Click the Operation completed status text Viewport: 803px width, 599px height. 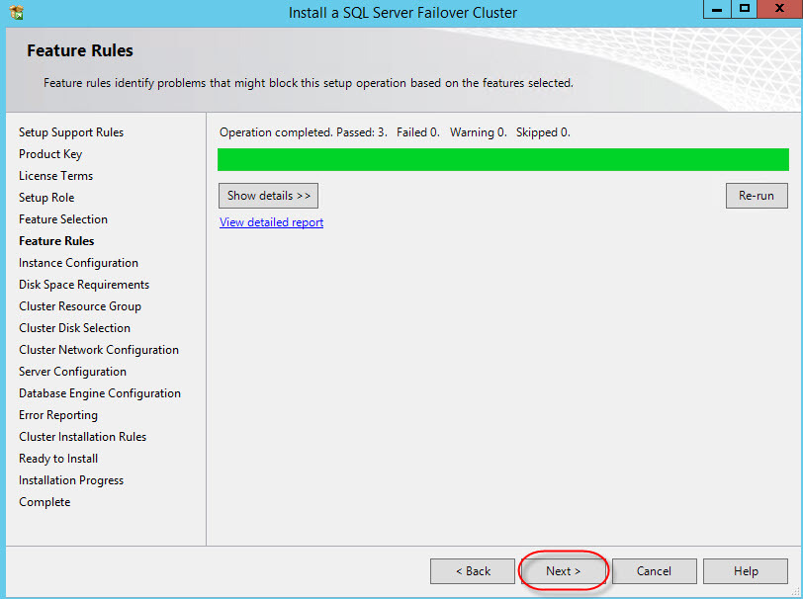(x=395, y=132)
